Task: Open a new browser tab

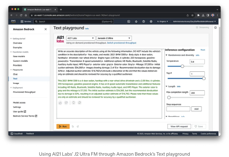Action: pos(61,10)
